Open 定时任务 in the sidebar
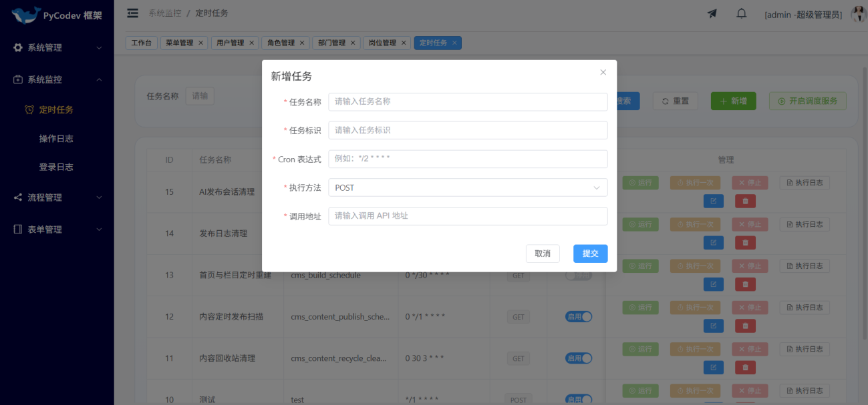Viewport: 868px width, 405px height. tap(57, 109)
